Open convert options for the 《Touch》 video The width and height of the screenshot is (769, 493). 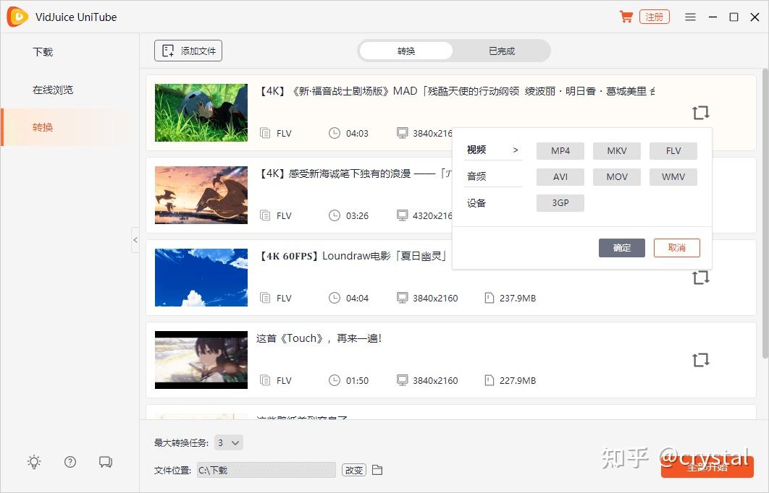point(699,359)
